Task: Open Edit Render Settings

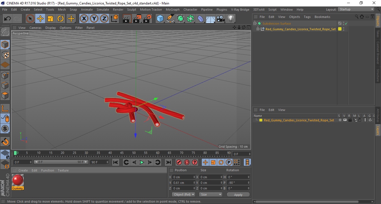Action: 147,19
